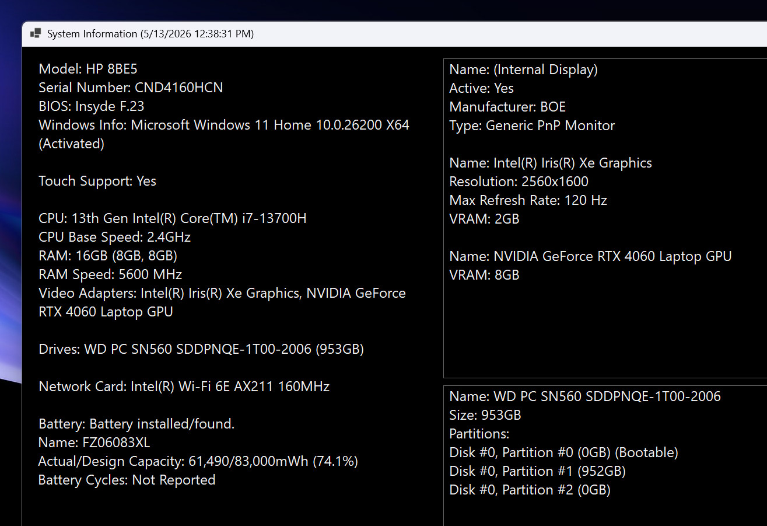Click the Name: (Internal Display) line

pos(524,69)
